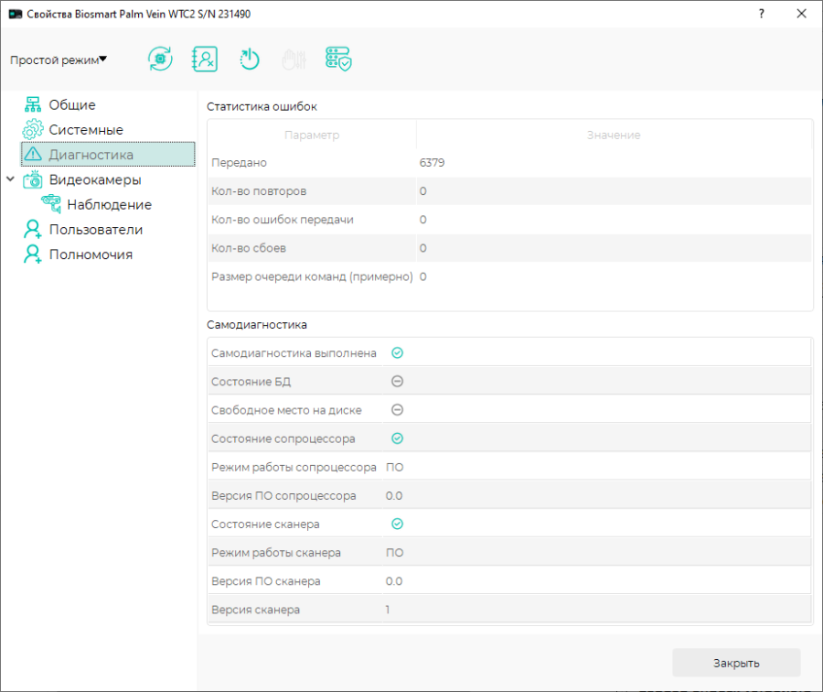This screenshot has width=823, height=692.
Task: Click the greyed-out hand scanner toolbar icon
Action: click(294, 59)
